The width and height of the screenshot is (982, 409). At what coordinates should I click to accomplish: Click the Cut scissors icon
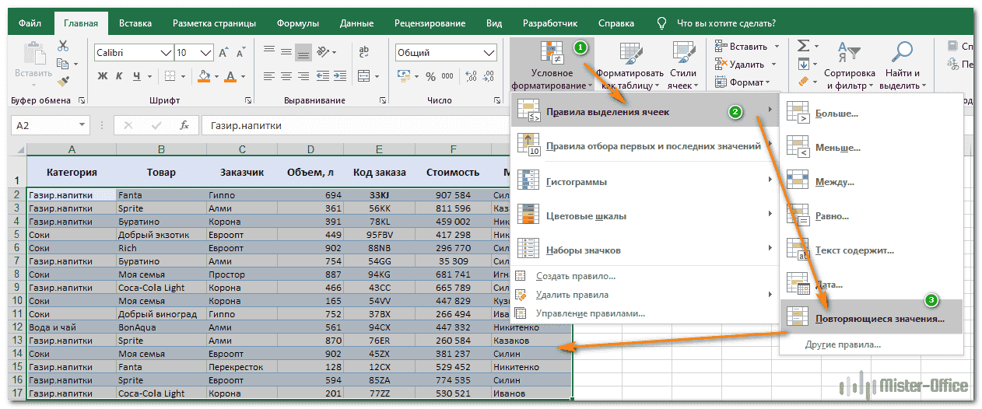[x=64, y=47]
